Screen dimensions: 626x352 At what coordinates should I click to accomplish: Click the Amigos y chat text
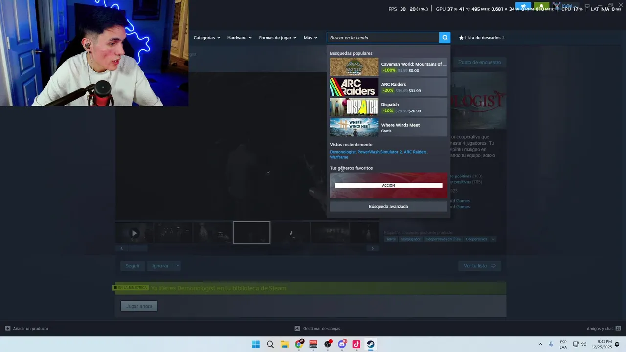click(600, 329)
